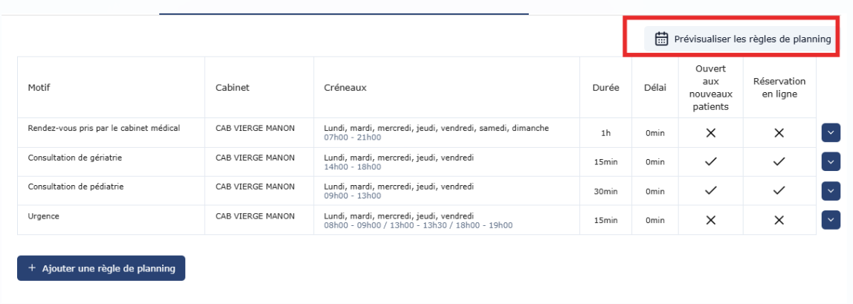The height and width of the screenshot is (304, 853).
Task: Click X mark for Urgence nouveaux patients
Action: click(710, 220)
